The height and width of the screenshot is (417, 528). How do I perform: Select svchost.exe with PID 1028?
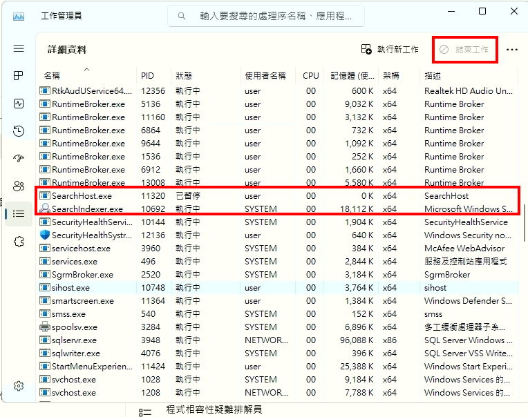coord(278,379)
